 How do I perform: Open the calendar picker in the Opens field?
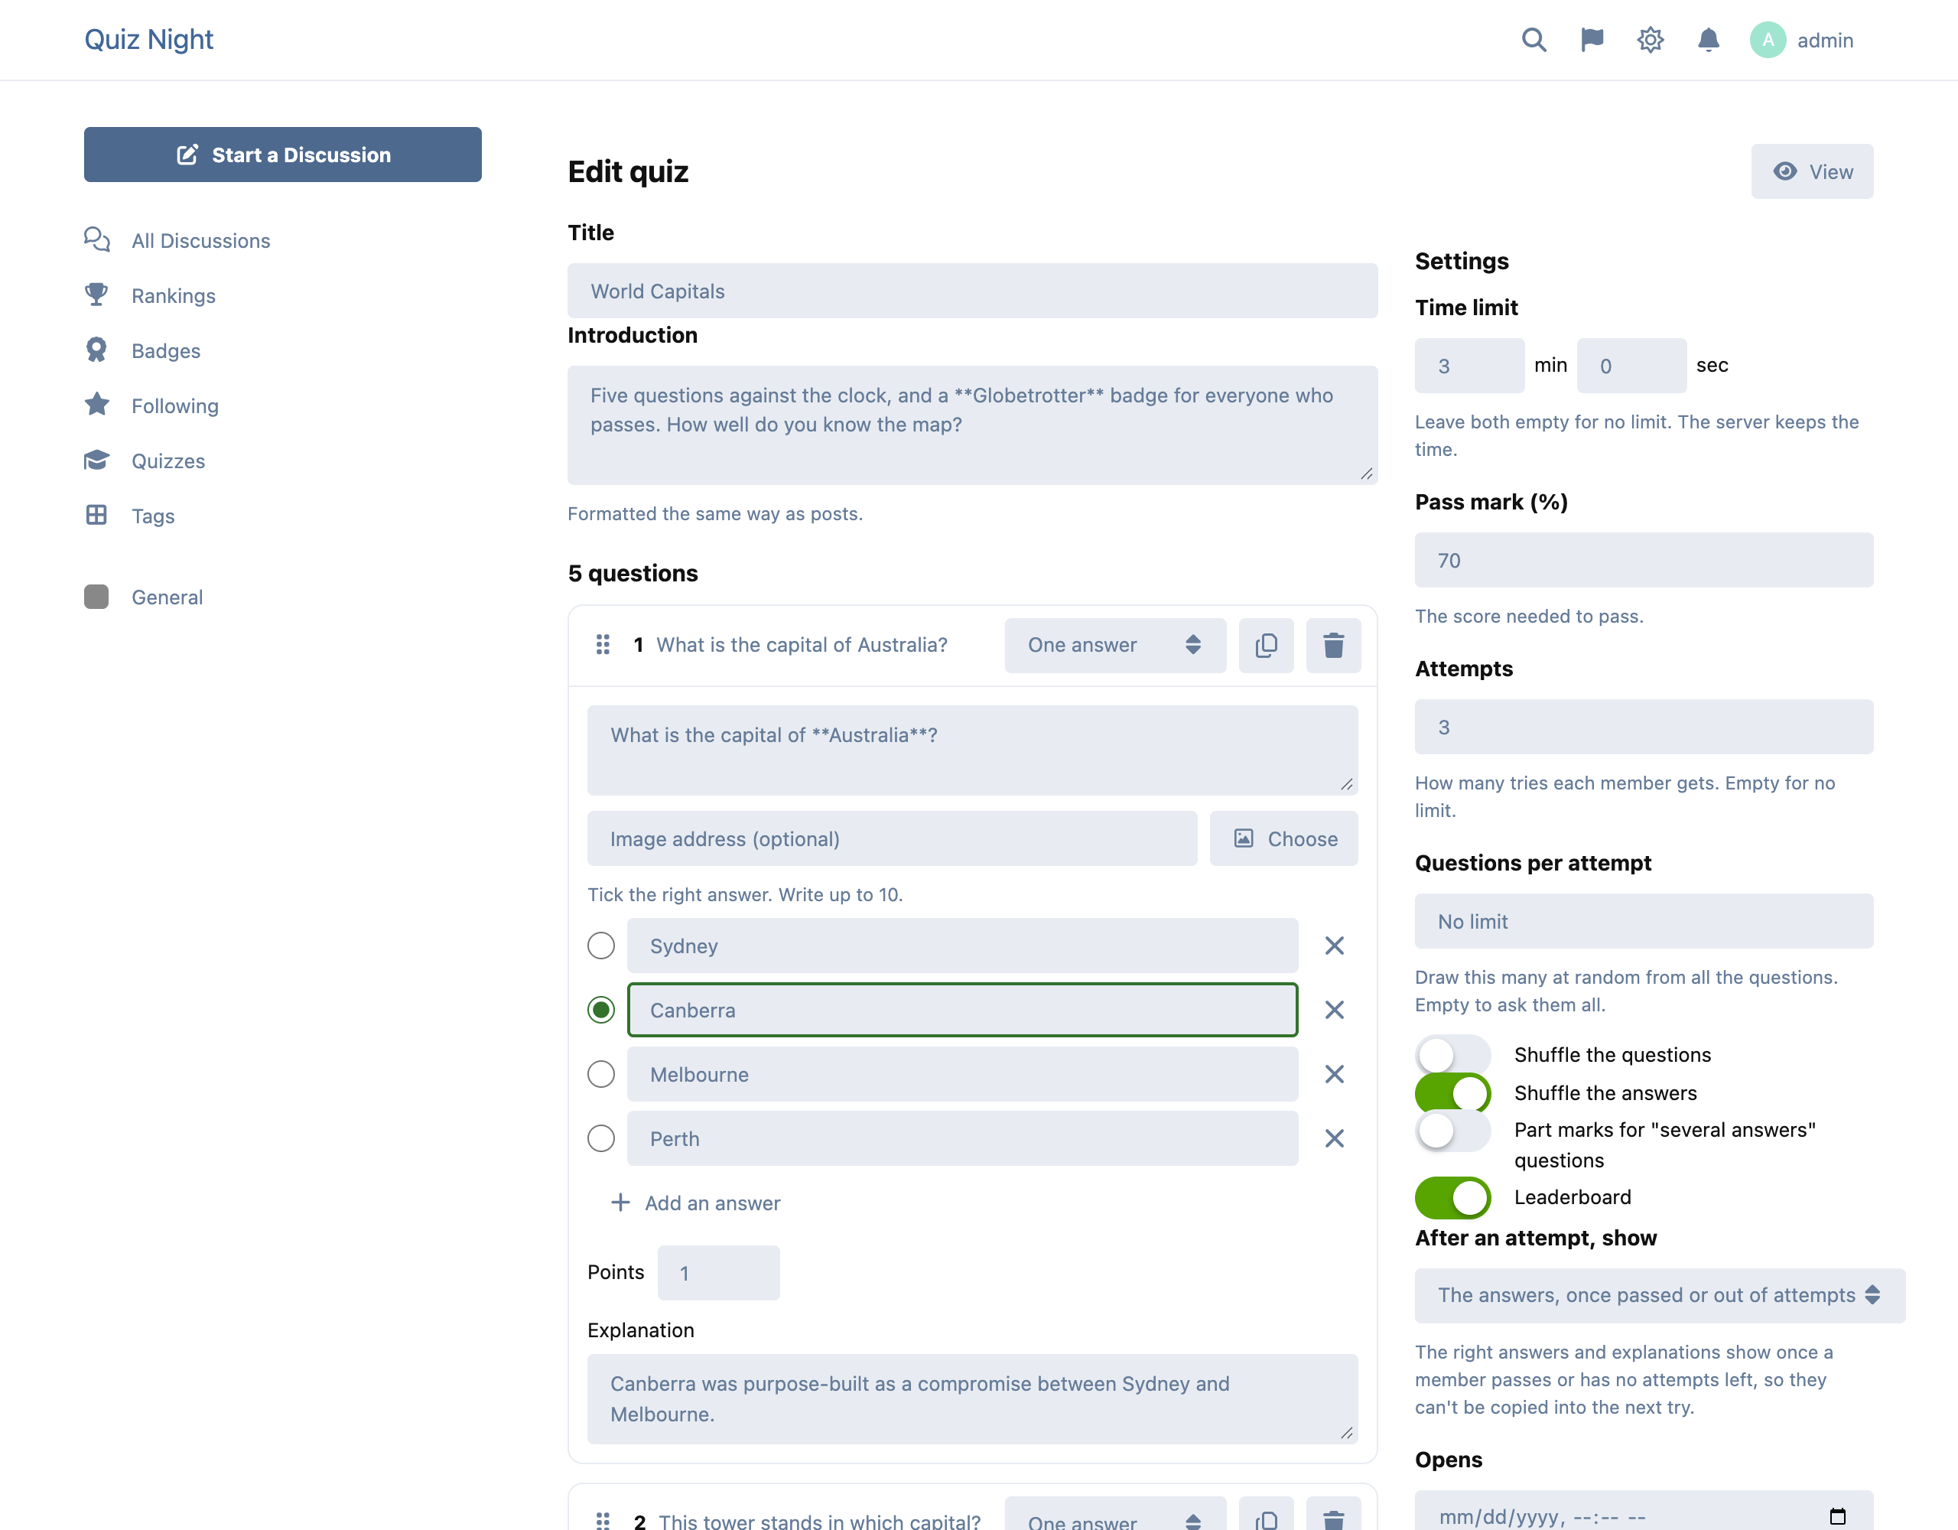point(1837,1516)
